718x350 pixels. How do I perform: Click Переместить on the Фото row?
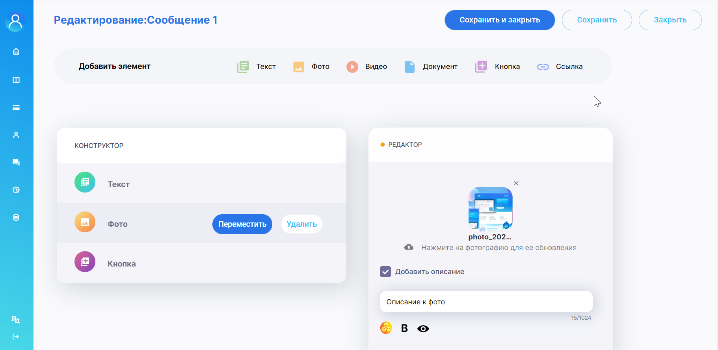(x=242, y=224)
